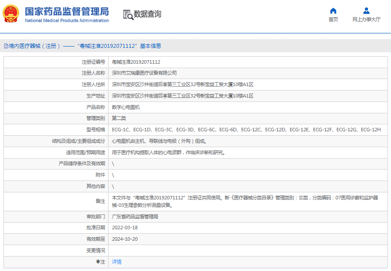This screenshot has height=271, width=391.
Task: Open the 详情 link
Action: pyautogui.click(x=117, y=261)
